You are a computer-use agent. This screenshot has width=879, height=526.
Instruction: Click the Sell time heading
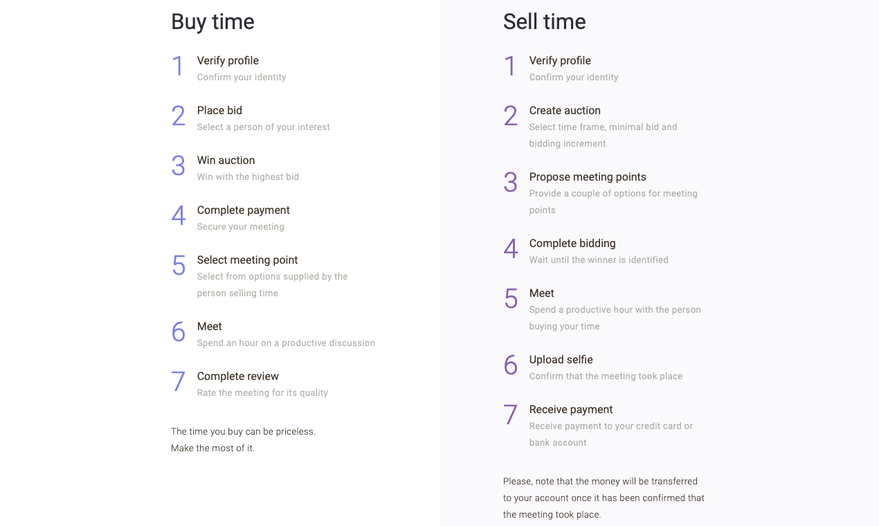[544, 22]
